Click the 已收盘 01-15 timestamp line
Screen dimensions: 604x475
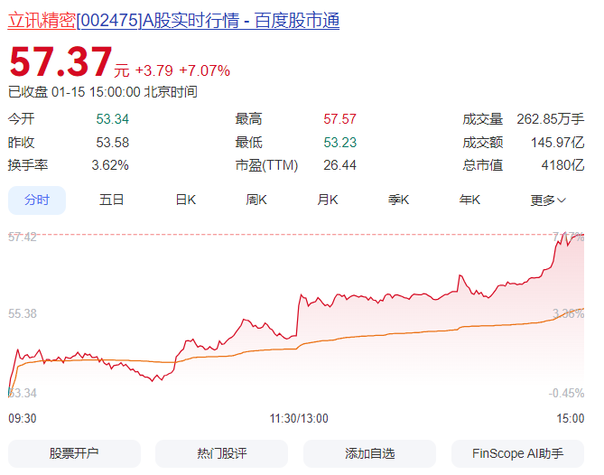(x=103, y=92)
